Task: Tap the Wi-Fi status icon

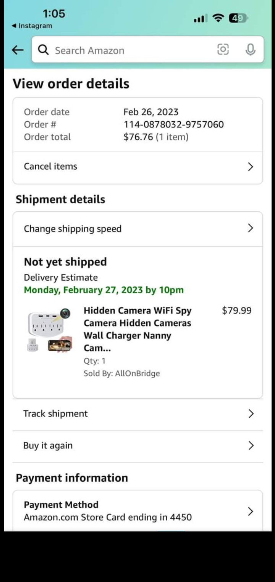Action: tap(218, 18)
